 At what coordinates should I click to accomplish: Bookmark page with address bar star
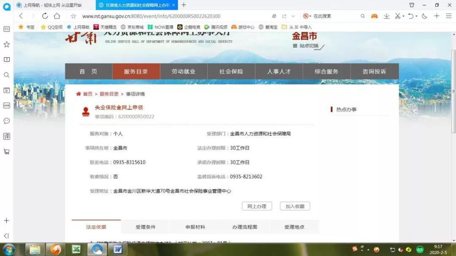point(73,16)
